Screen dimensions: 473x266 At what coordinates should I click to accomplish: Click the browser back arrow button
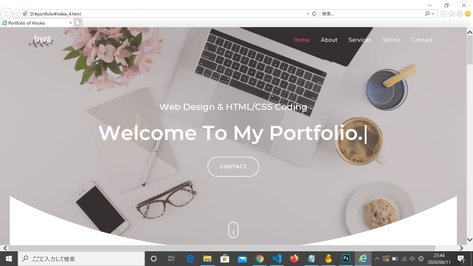point(6,13)
